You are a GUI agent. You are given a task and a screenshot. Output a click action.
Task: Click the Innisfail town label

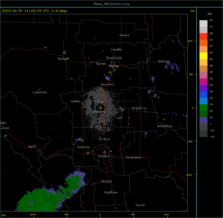[107, 84]
